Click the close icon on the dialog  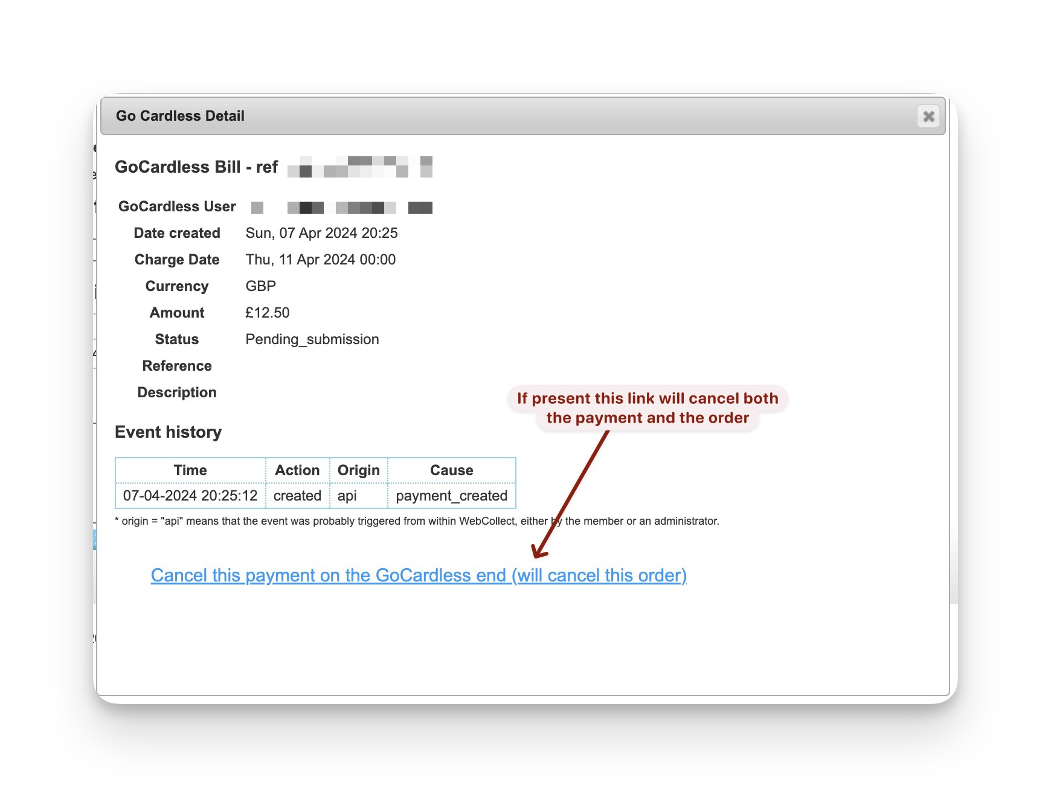click(x=927, y=116)
